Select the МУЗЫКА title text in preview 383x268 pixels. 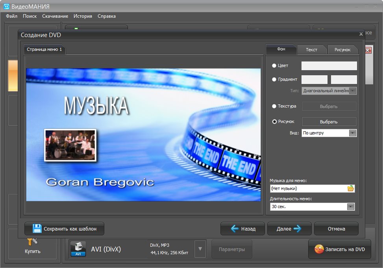tap(96, 105)
